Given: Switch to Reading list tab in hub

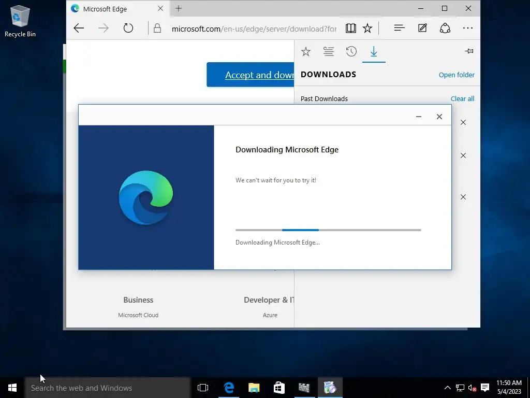Looking at the screenshot, I should click(329, 51).
